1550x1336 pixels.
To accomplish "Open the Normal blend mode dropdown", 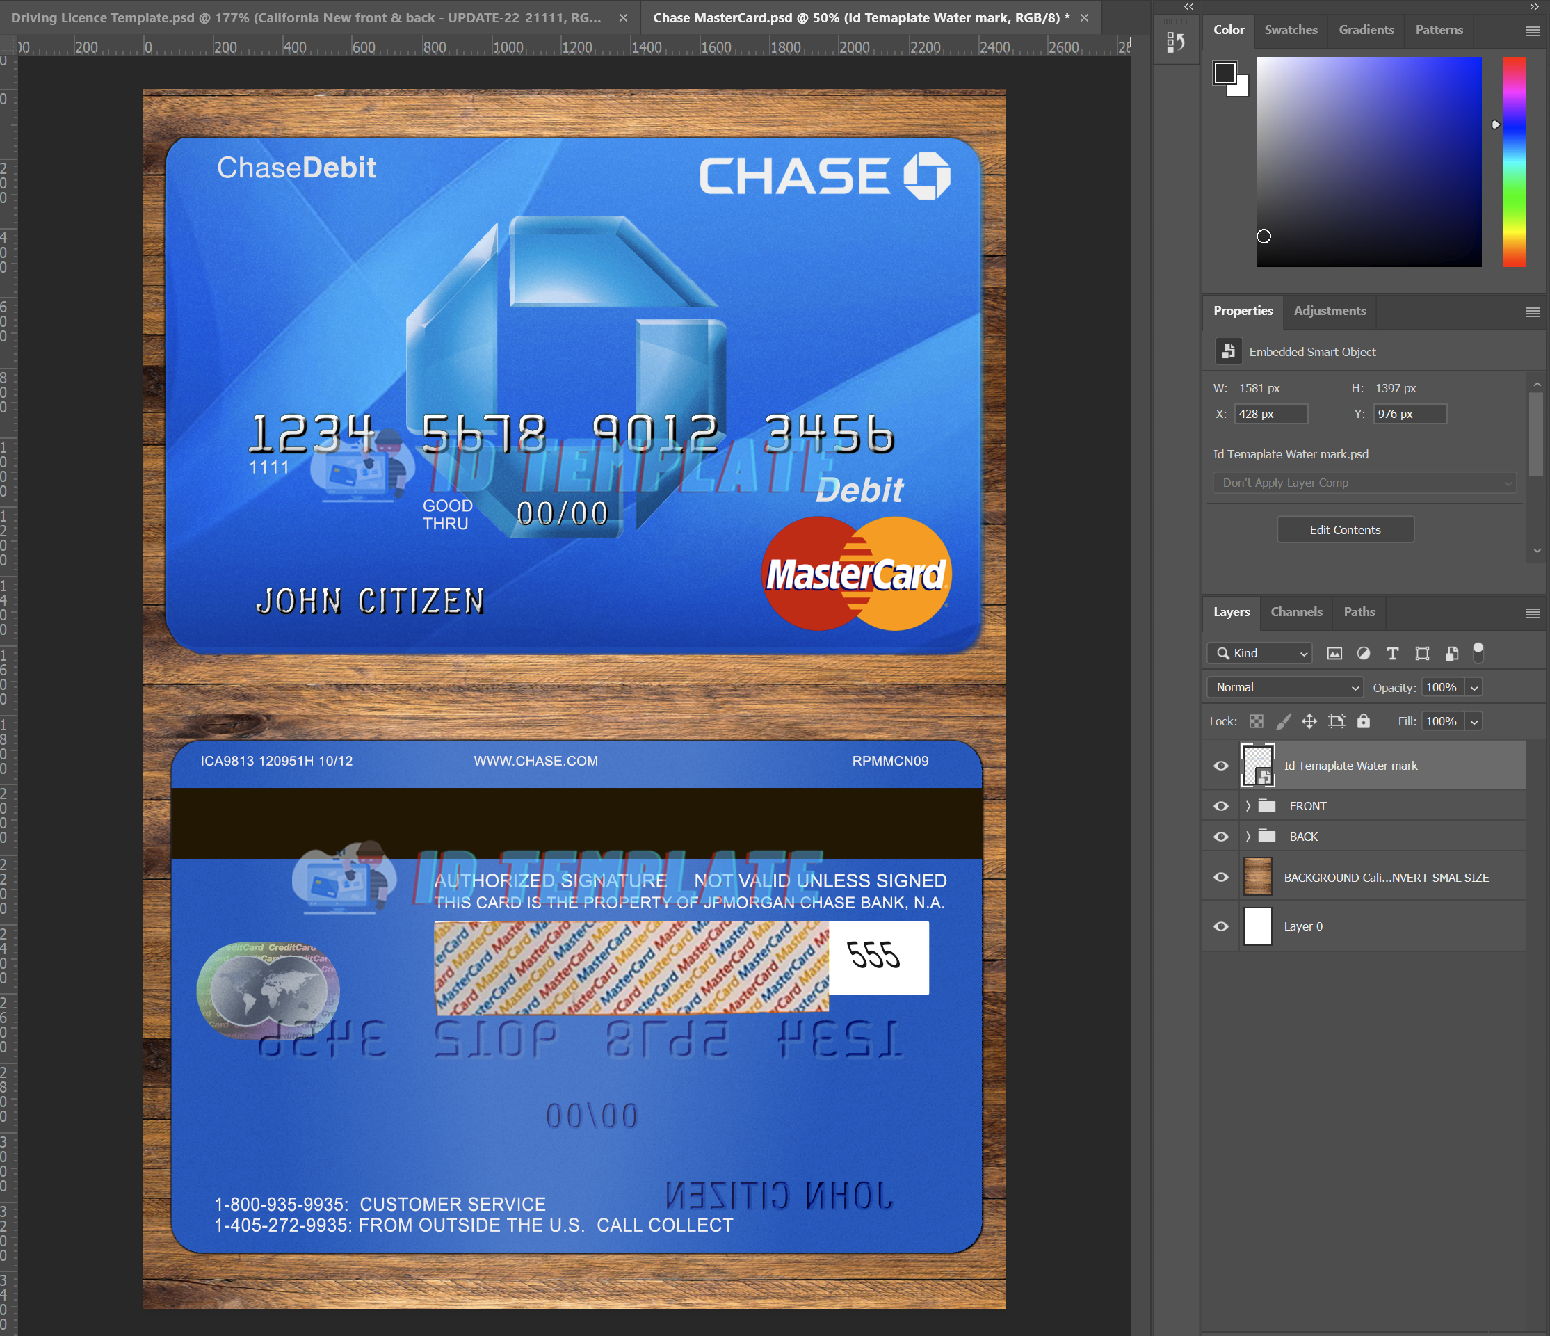I will tap(1285, 686).
